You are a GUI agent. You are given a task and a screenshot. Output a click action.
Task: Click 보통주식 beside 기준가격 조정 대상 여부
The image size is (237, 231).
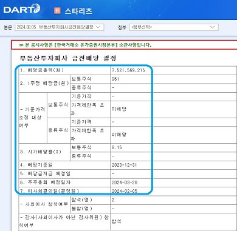coord(58,105)
